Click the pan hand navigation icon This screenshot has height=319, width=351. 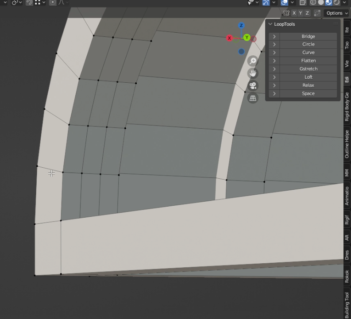click(253, 73)
